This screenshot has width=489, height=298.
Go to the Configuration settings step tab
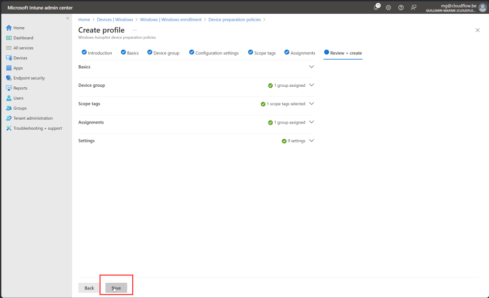(x=214, y=53)
